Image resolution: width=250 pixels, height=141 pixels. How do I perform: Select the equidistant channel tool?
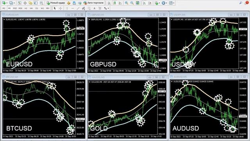pos(83,8)
